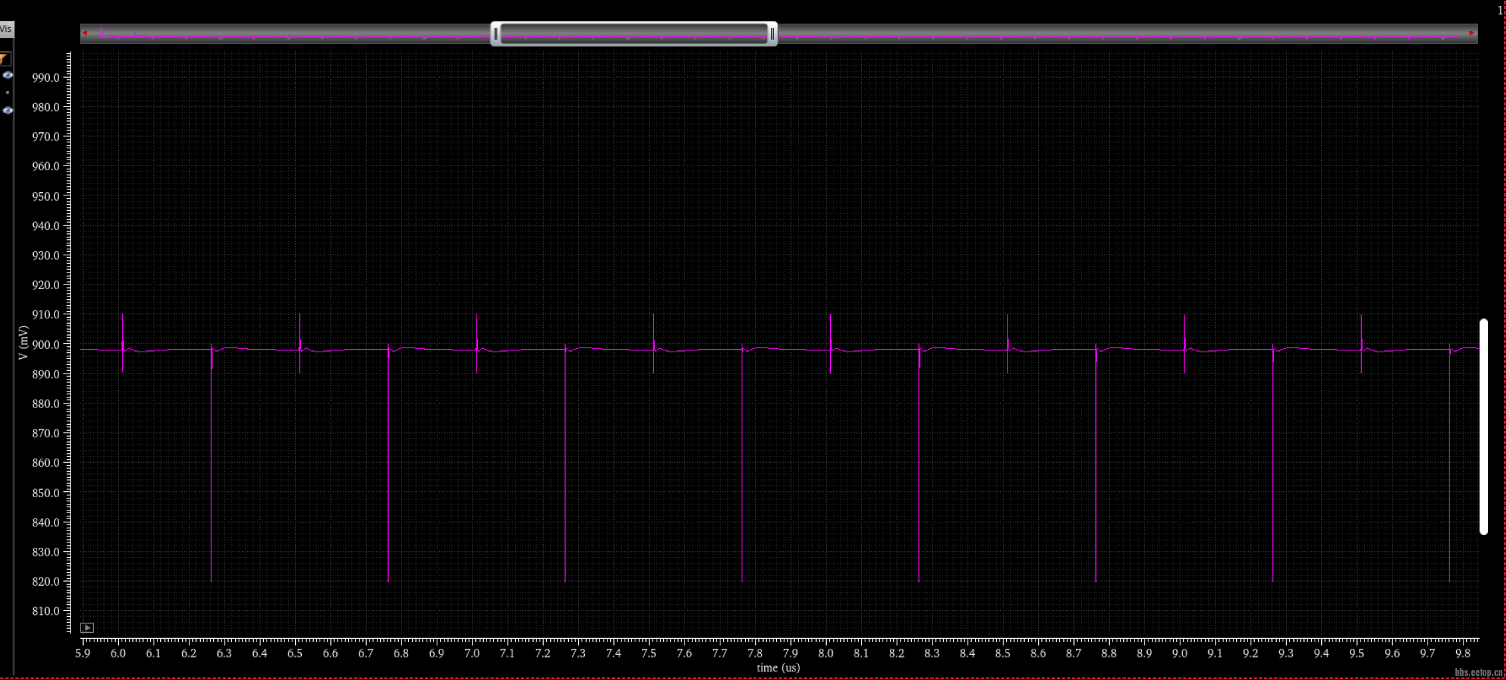Click the 'time (us)' axis label
The width and height of the screenshot is (1506, 680).
click(x=778, y=667)
